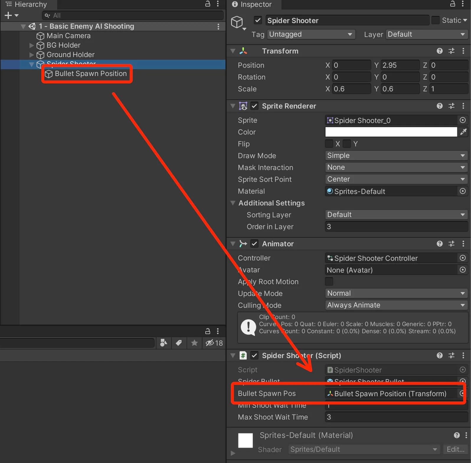Click Max Shoot Wait Time field
Viewport: 471px width, 463px height.
396,417
